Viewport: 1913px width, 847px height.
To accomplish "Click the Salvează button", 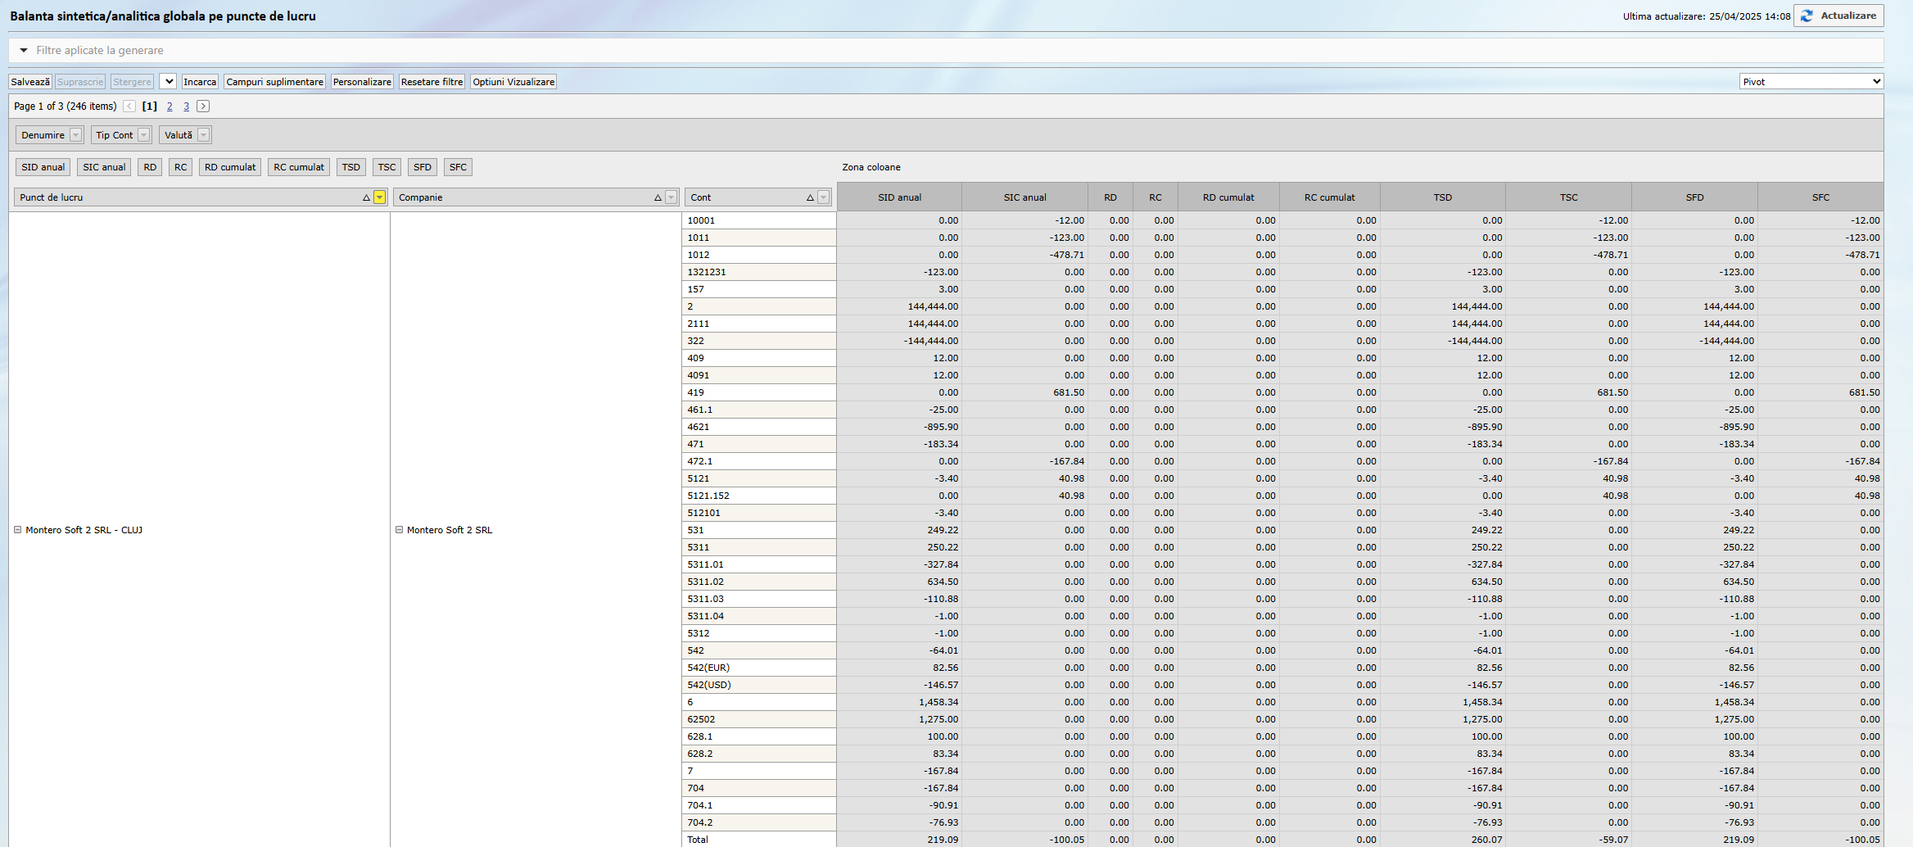I will [30, 82].
